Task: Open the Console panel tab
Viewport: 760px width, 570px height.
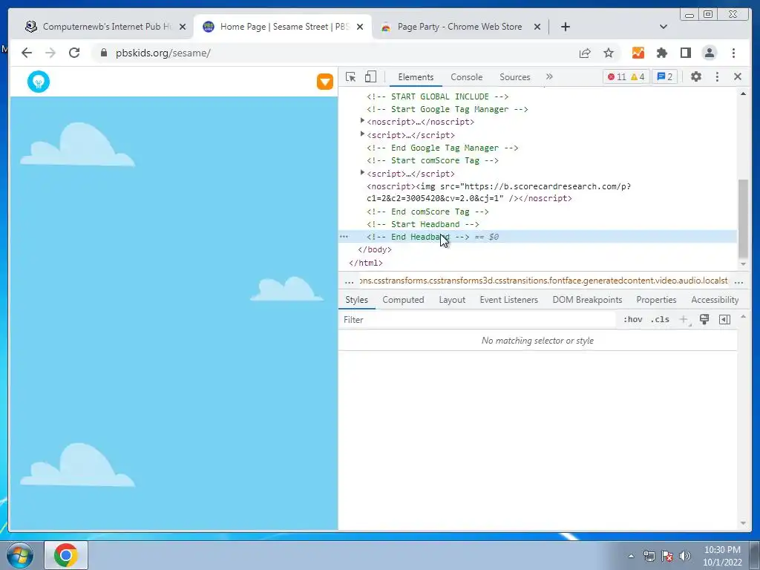Action: coord(466,77)
